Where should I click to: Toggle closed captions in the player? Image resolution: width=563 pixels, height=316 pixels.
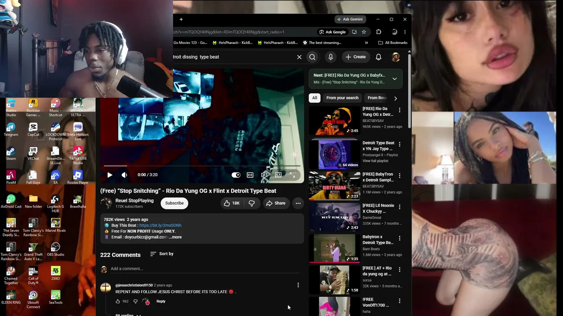[x=250, y=175]
